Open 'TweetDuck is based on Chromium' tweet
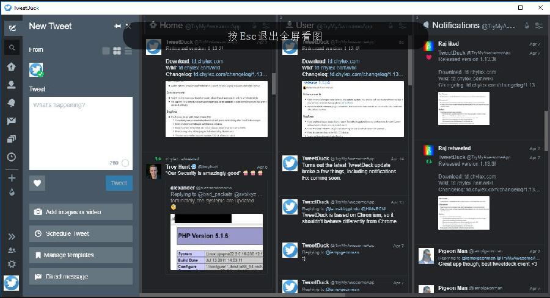 coord(350,218)
